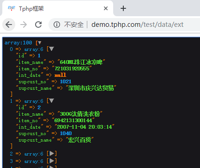This screenshot has width=200, height=168.
Task: Click the supcust_name key in array 0
Action: pos(35,88)
